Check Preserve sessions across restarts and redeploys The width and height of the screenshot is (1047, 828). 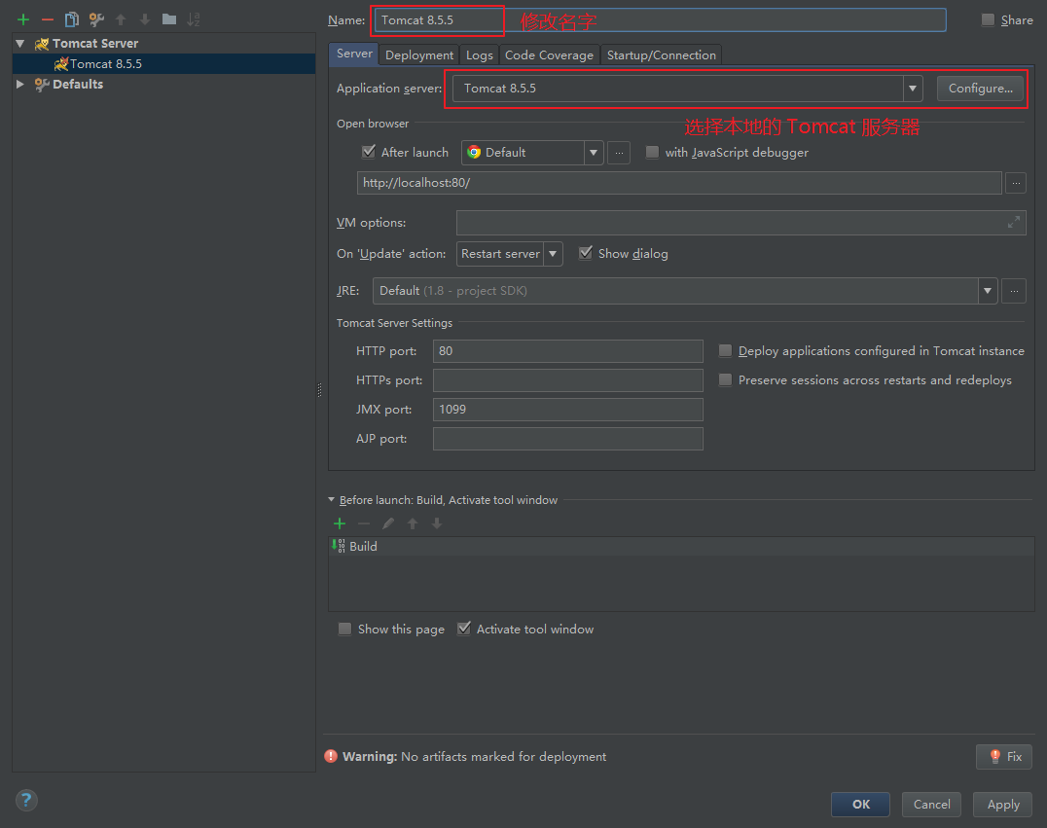(x=726, y=380)
